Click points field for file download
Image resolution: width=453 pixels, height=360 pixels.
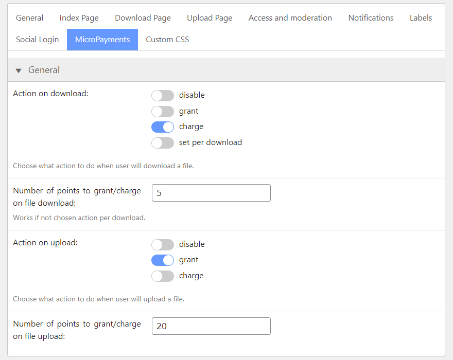pos(211,193)
